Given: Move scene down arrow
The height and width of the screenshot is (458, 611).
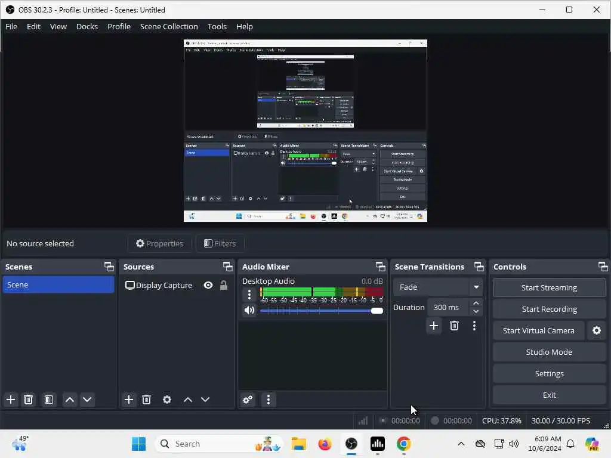Looking at the screenshot, I should (x=87, y=400).
